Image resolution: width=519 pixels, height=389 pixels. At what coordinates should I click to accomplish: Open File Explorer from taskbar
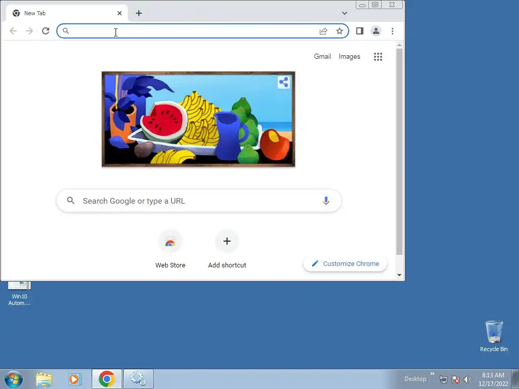click(x=44, y=379)
